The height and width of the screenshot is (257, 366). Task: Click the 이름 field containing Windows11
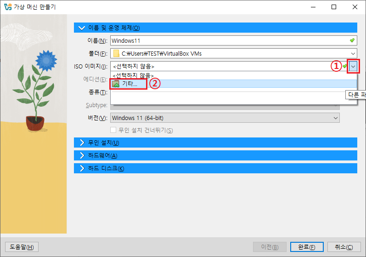(x=234, y=40)
